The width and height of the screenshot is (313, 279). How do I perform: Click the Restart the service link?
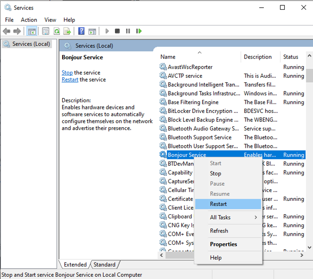click(x=70, y=80)
